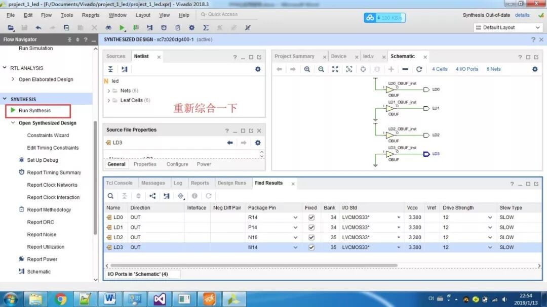Open Netlist panel settings gear
The width and height of the screenshot is (547, 307).
(x=258, y=69)
